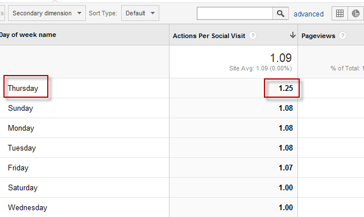Image resolution: width=364 pixels, height=217 pixels.
Task: Click the 1.08 value in Sunday row
Action: point(286,108)
